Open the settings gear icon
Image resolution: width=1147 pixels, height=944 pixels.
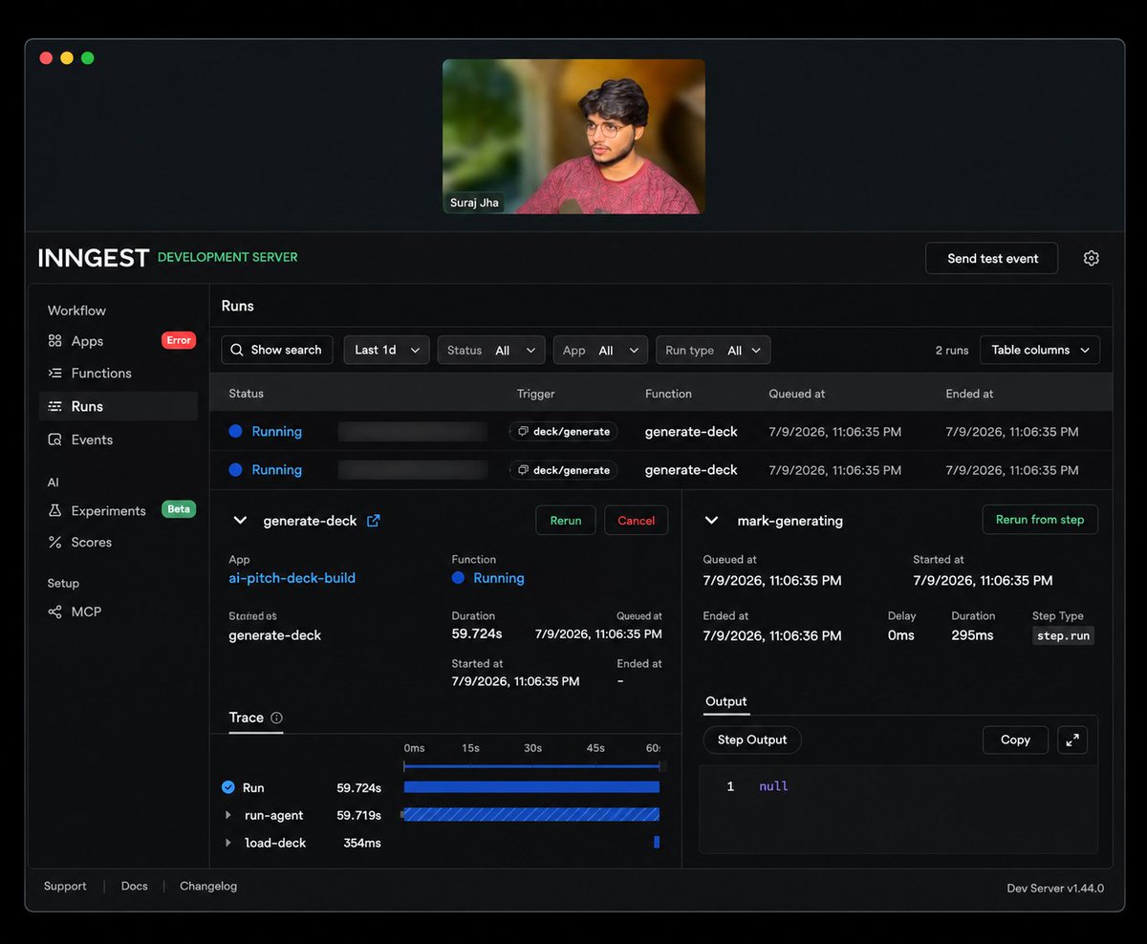(x=1092, y=258)
